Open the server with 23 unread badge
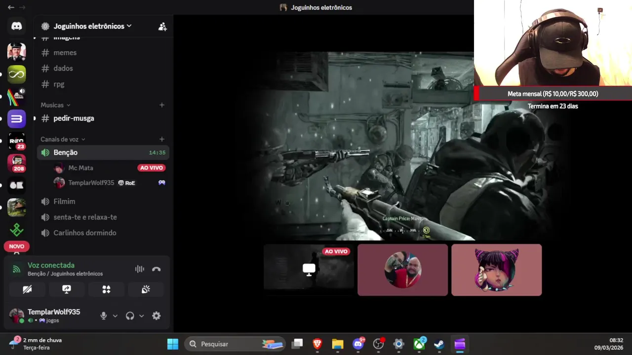Screen dimensions: 632x355 click(16, 142)
